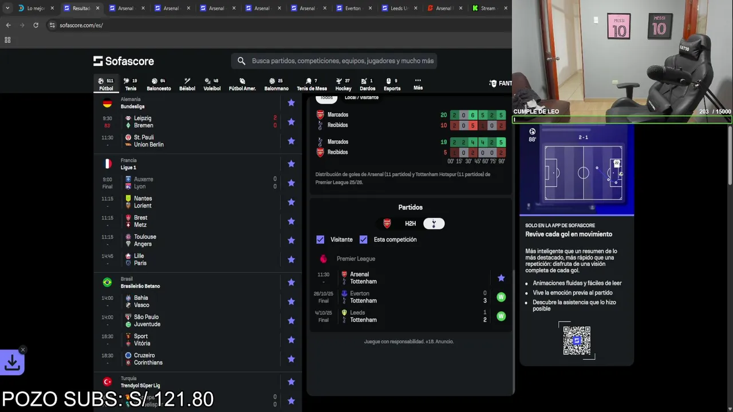This screenshot has height=412, width=733.
Task: Uncheck the Esta competición checkbox
Action: pyautogui.click(x=363, y=239)
